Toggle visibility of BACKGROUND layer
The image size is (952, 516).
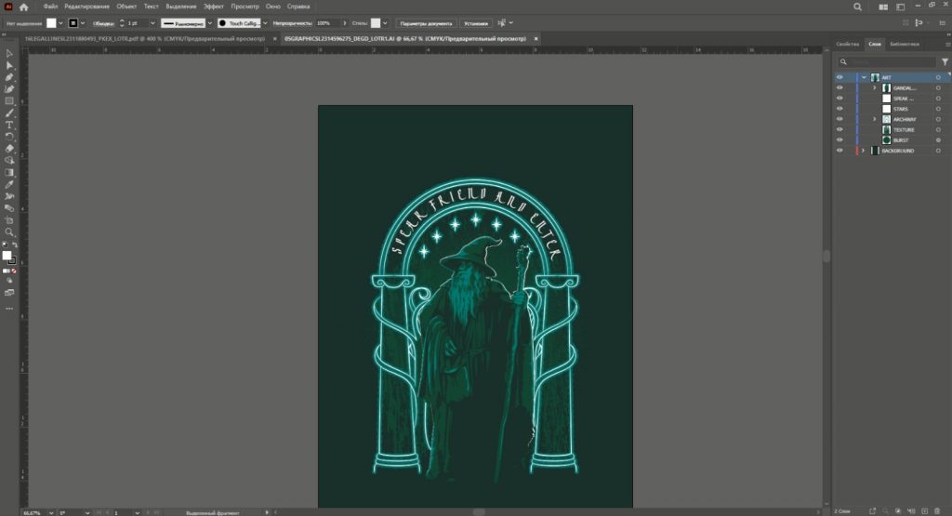tap(840, 151)
